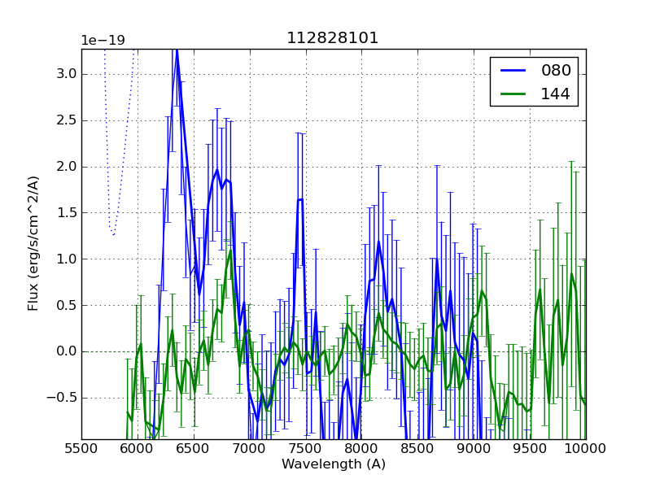Click the 3.0 y-axis tick label
Screen dimensions: 651x488
tap(65, 74)
